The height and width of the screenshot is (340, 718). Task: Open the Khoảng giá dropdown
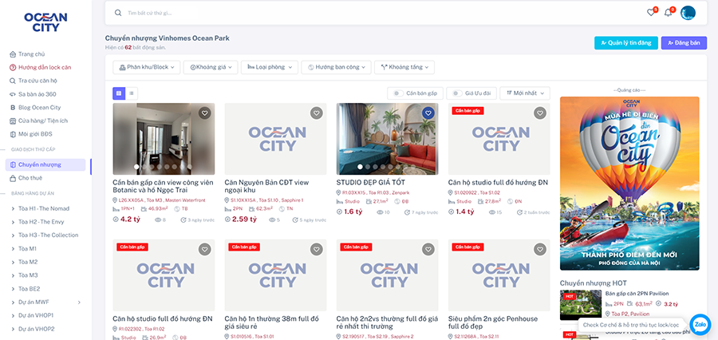[x=211, y=67]
